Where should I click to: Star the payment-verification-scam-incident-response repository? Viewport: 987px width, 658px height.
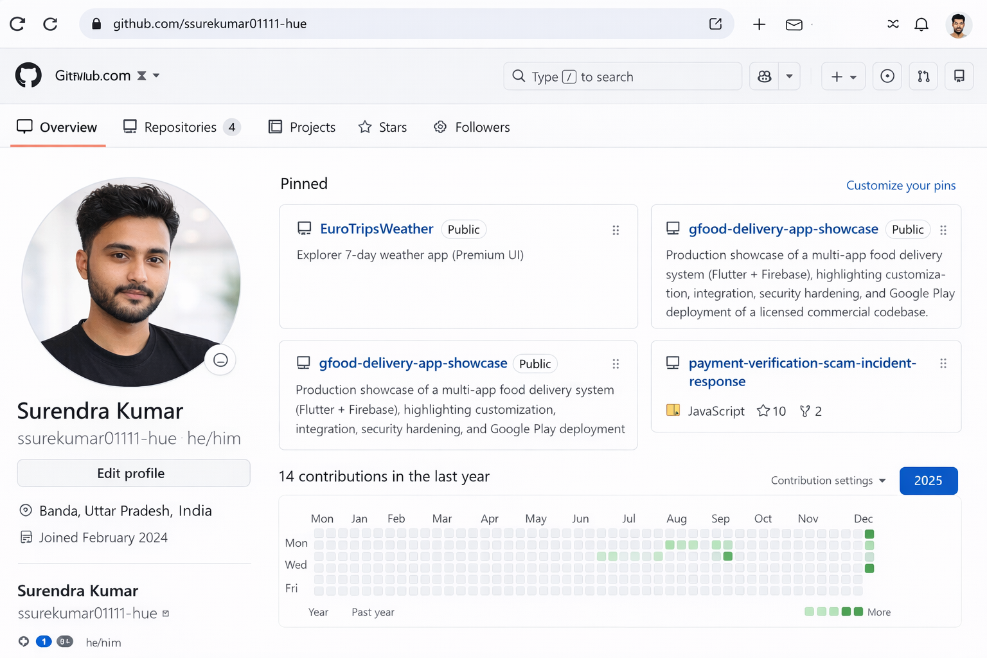[770, 411]
